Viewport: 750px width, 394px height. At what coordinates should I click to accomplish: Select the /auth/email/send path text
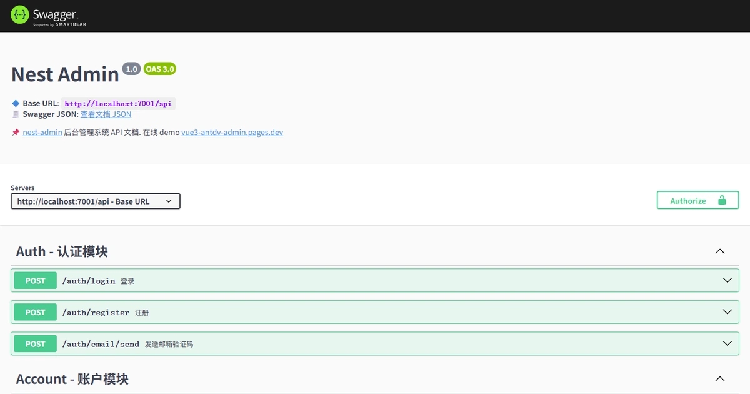pyautogui.click(x=101, y=344)
